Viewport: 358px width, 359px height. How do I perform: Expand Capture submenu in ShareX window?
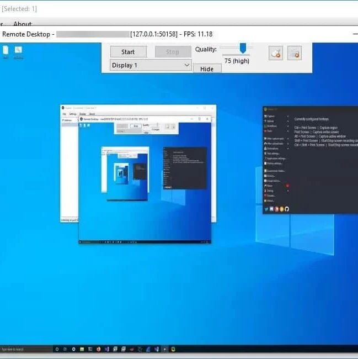276,117
